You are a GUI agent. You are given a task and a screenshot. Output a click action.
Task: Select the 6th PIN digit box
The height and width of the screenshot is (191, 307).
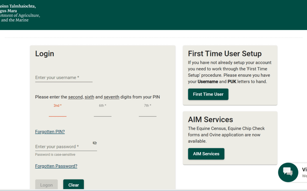103,114
